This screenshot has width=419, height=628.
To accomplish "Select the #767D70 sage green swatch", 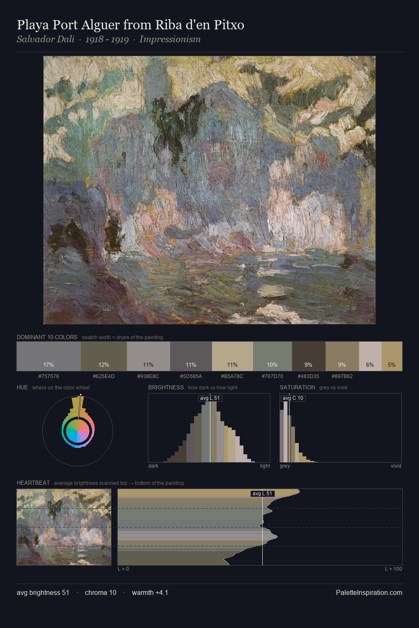I will (272, 356).
